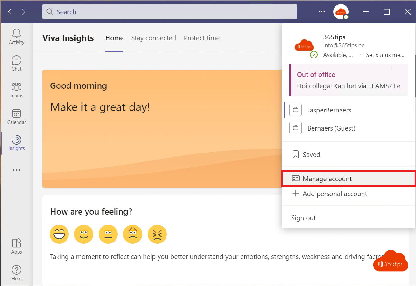Open the Apps panel
The image size is (416, 286).
tap(16, 245)
